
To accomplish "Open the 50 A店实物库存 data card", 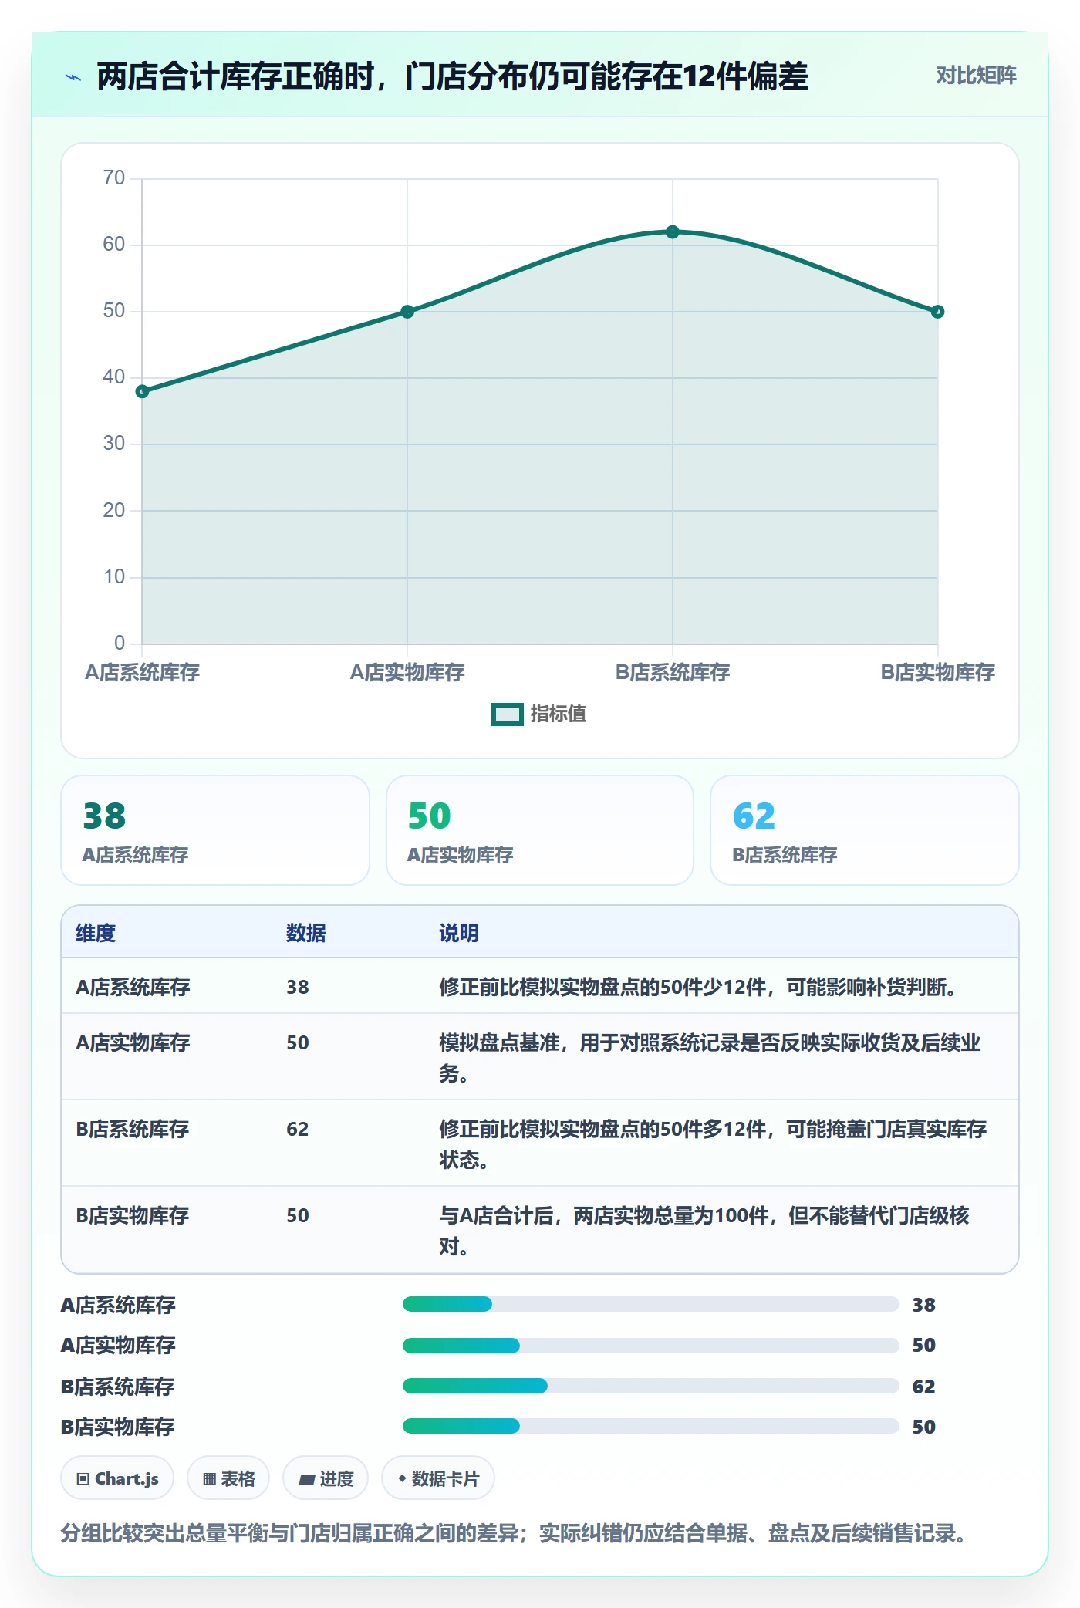I will (540, 830).
